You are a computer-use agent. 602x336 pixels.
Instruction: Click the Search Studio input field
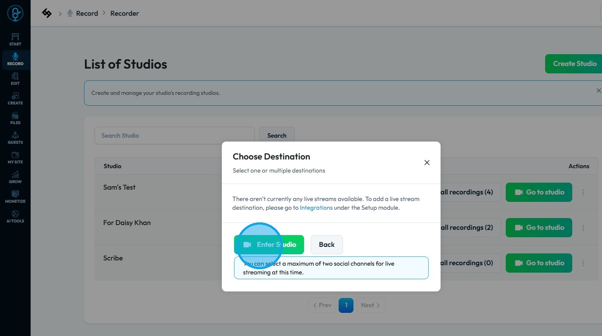coord(174,135)
